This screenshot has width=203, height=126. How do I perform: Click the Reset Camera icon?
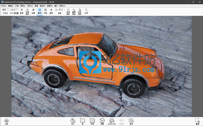click(x=74, y=11)
